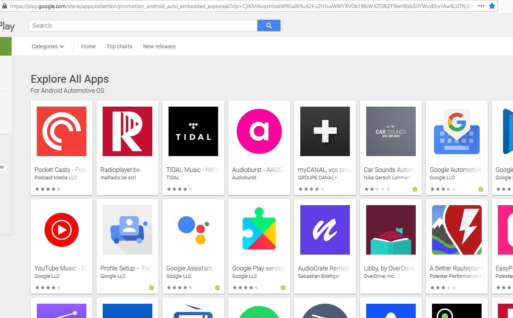Open the A Better Routeplanner icon

457,230
